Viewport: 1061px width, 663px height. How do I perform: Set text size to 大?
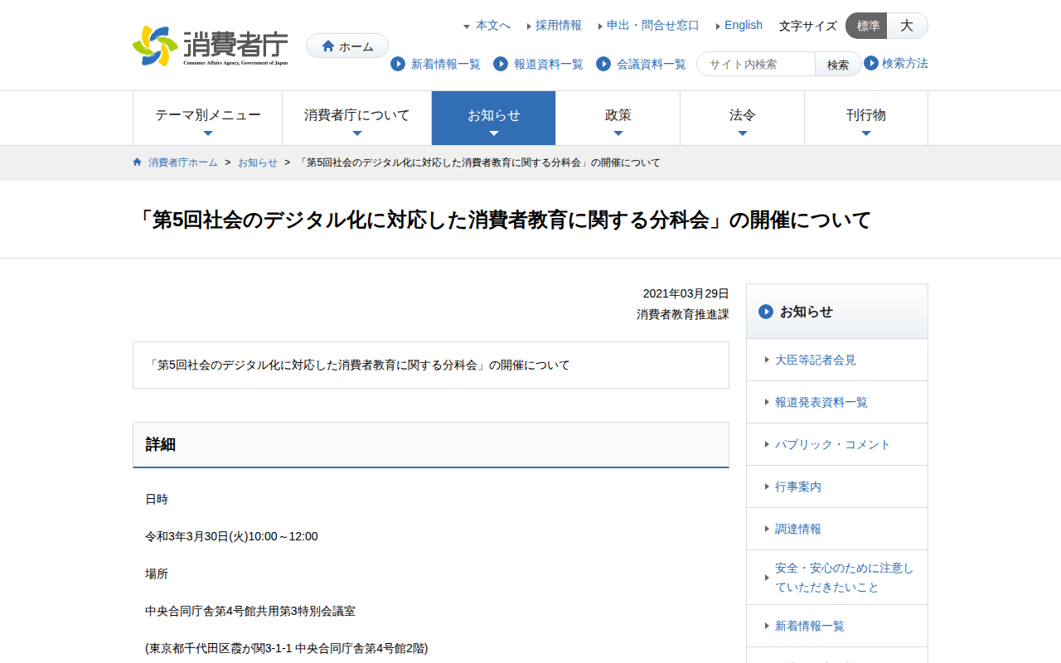[907, 26]
